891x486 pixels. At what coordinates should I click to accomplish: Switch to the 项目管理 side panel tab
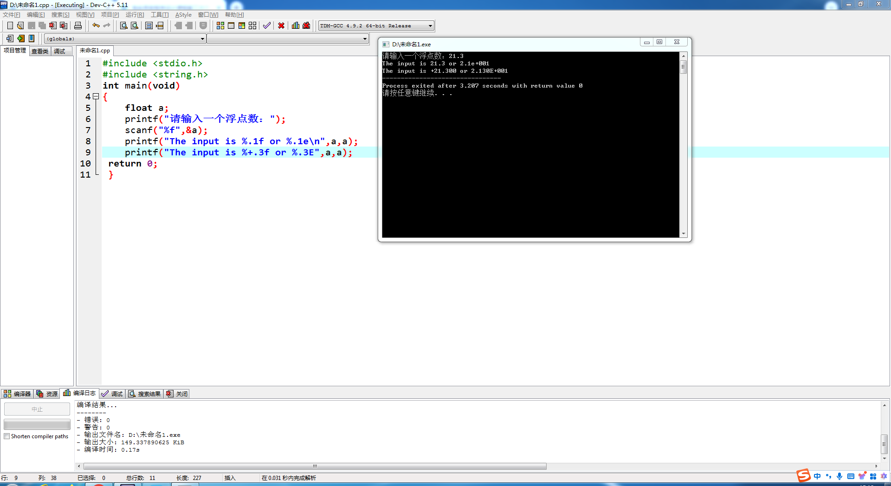coord(15,51)
